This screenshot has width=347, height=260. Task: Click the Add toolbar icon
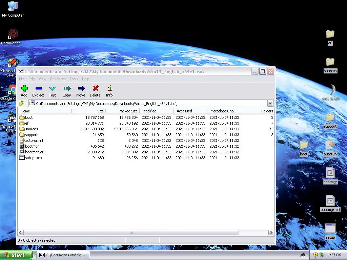pyautogui.click(x=24, y=88)
